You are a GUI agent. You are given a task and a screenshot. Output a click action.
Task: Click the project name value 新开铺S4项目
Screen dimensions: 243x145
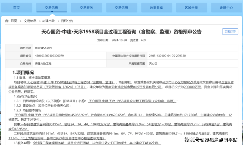click(x=43, y=48)
